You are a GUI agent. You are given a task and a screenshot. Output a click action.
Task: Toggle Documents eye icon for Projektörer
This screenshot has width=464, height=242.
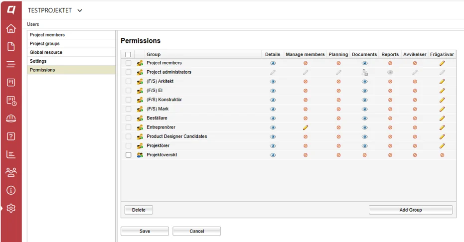pyautogui.click(x=365, y=146)
